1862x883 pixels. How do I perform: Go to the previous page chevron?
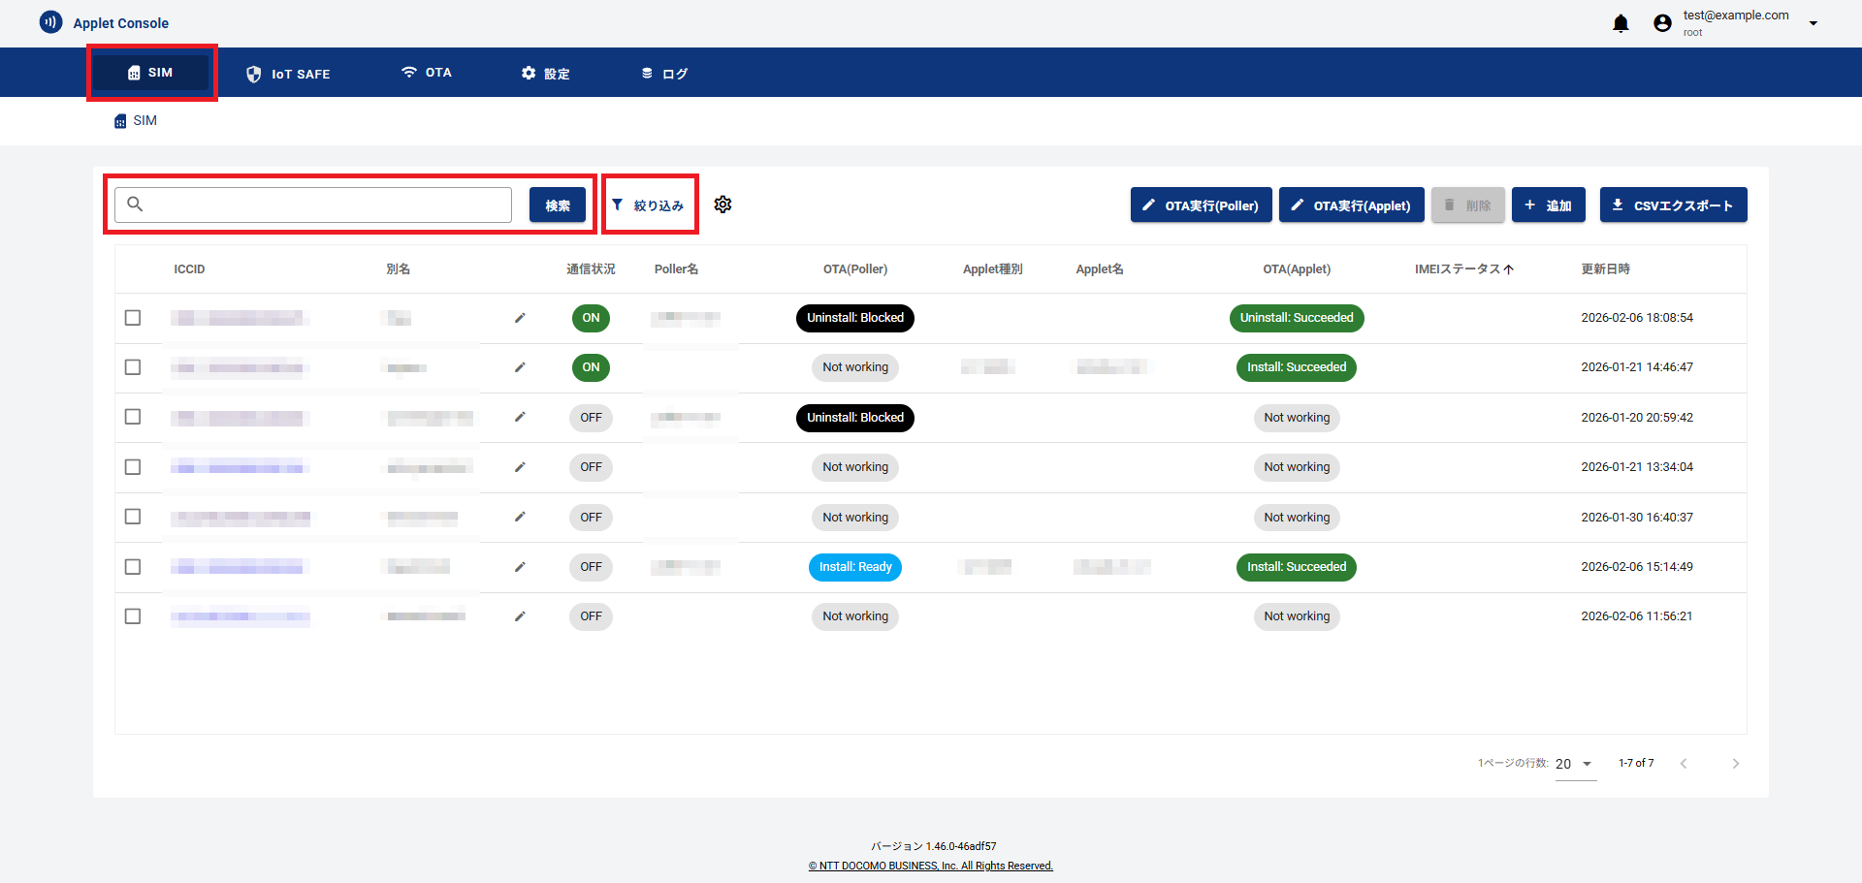(1684, 764)
